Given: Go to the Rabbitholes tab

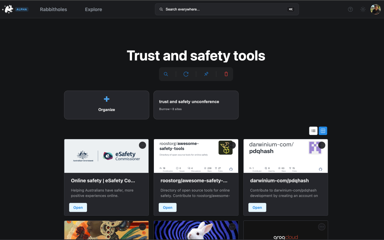Looking at the screenshot, I should point(53,9).
